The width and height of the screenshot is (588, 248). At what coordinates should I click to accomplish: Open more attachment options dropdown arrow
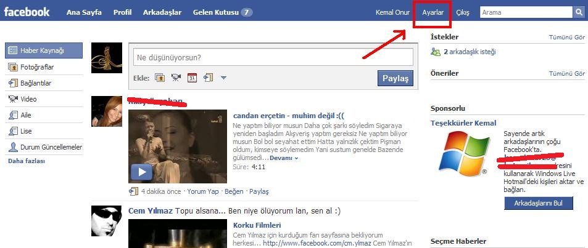click(x=223, y=78)
